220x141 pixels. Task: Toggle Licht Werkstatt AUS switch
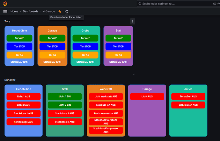point(106,96)
